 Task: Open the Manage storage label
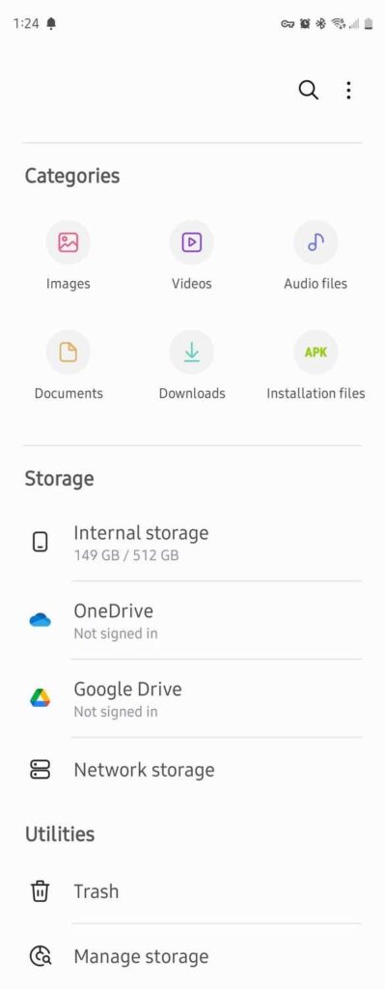point(141,957)
